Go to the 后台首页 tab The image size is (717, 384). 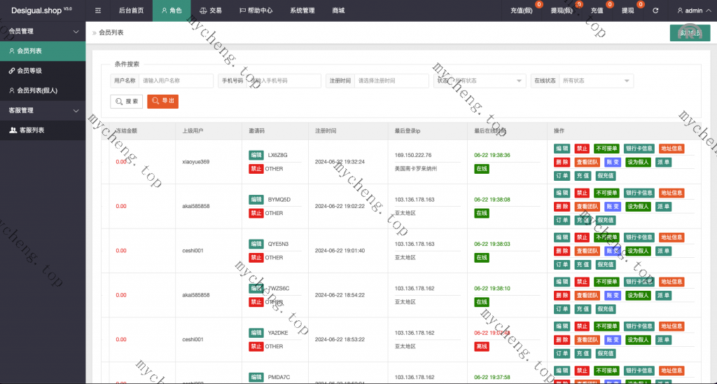(131, 11)
